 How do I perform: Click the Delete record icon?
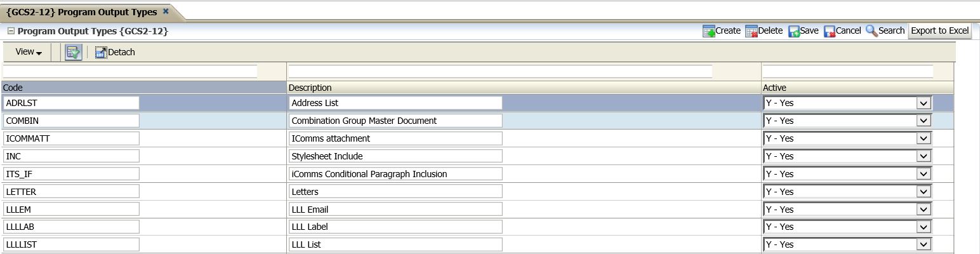[752, 31]
